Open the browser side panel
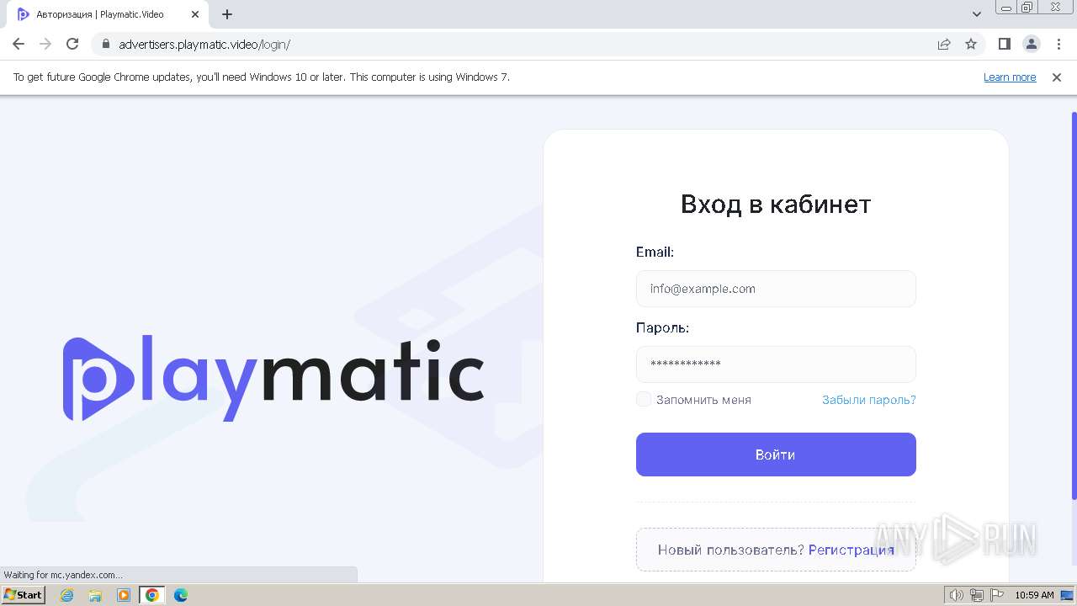The height and width of the screenshot is (606, 1077). coord(1004,44)
